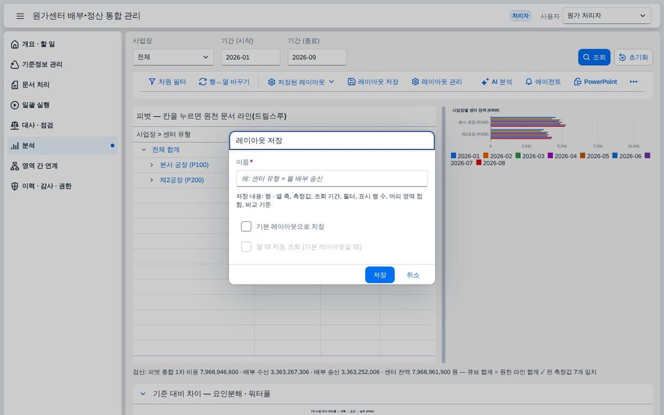Click the 이름 layout name input
The width and height of the screenshot is (664, 415).
pos(332,178)
